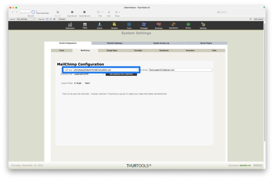This screenshot has height=180, width=274.
Task: Click the Preview button
Action: pos(62,19)
